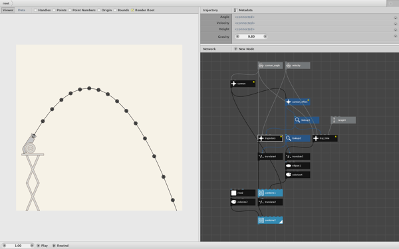Select the combine1 node
Screen dimensions: 399x249
(270, 193)
